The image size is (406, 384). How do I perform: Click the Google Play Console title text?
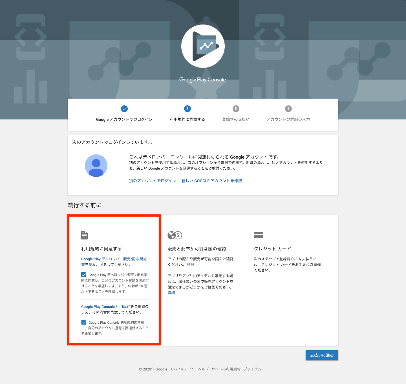203,80
